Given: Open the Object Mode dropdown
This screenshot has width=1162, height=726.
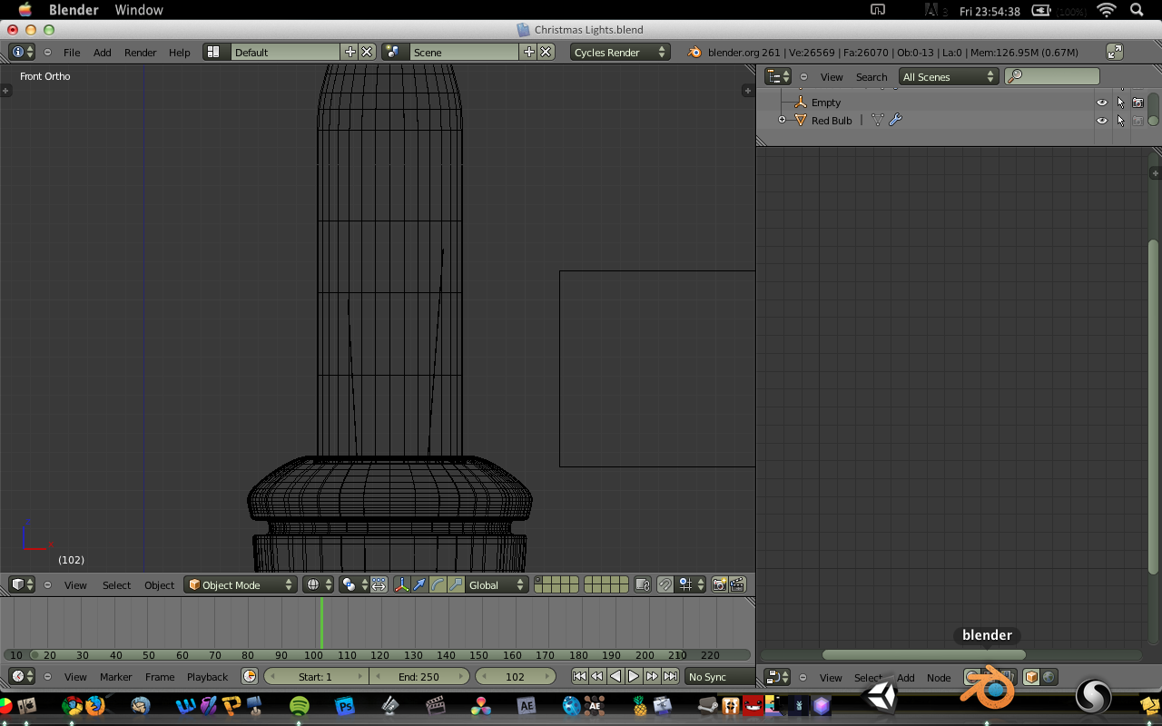Looking at the screenshot, I should 241,585.
